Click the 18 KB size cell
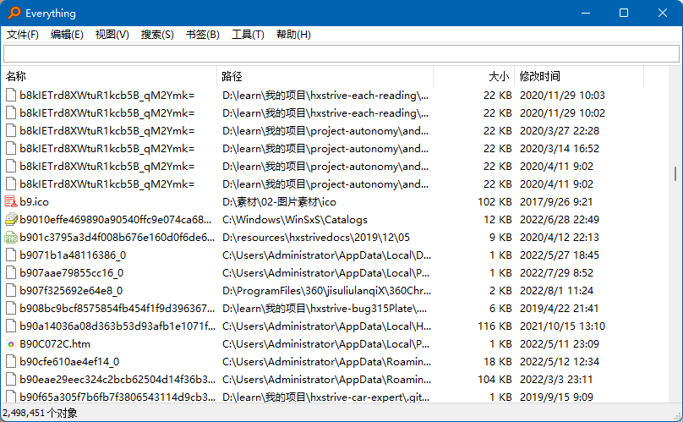 [497, 362]
